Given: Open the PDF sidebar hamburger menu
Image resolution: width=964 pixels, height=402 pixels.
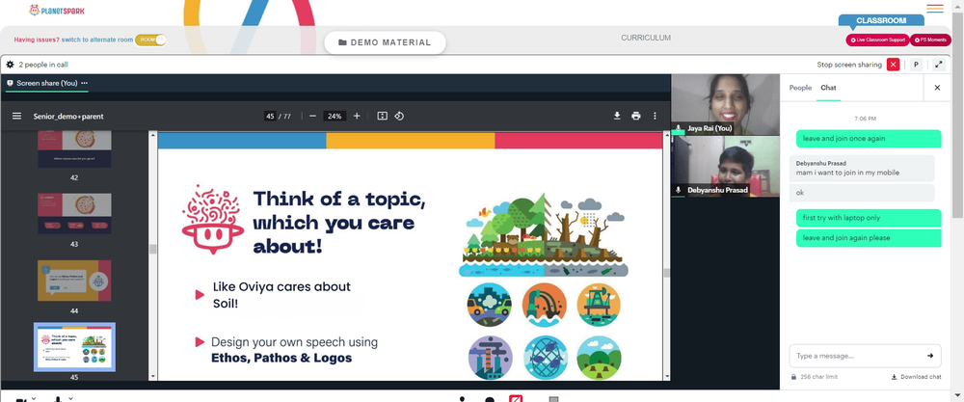Looking at the screenshot, I should tap(16, 117).
